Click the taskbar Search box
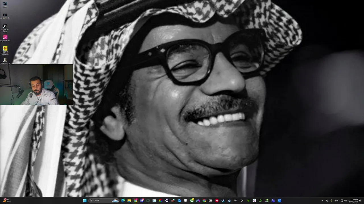 click(104, 201)
